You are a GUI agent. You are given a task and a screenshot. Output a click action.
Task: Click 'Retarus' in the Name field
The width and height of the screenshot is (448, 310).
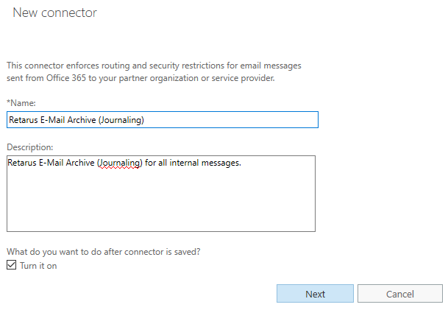pyautogui.click(x=24, y=120)
